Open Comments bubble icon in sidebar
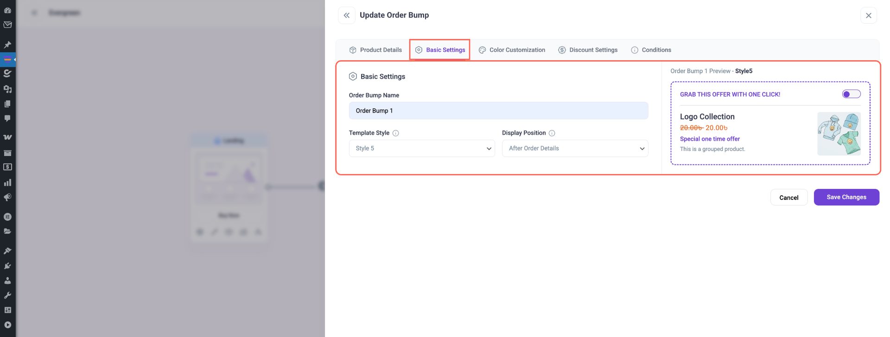Screen dimensions: 890x337 click(x=7, y=119)
